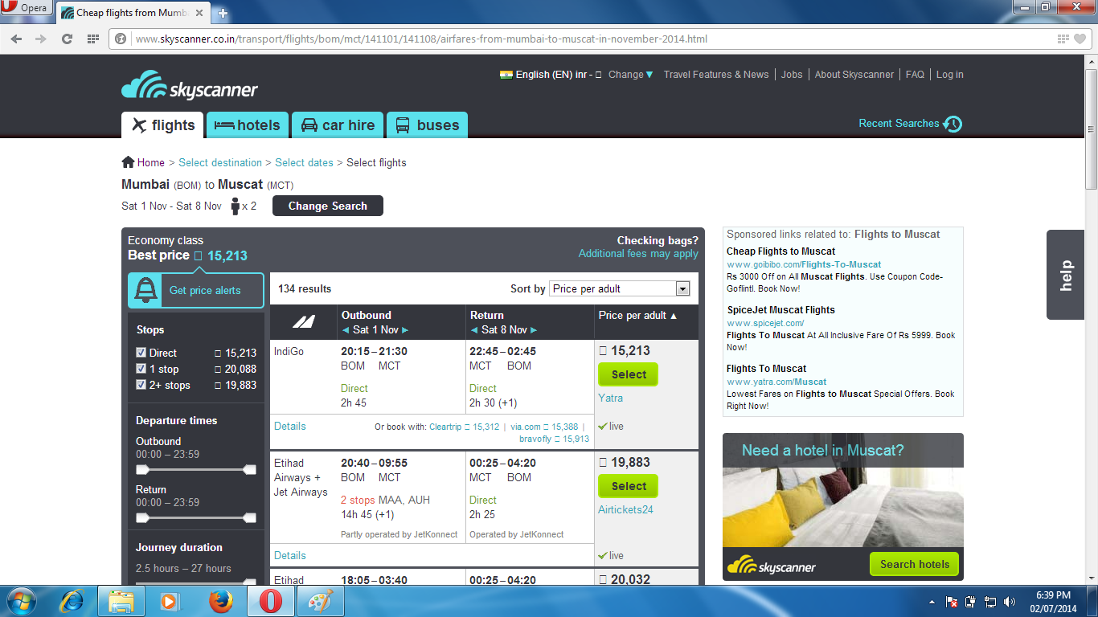Click the airline logo column header icon

304,322
